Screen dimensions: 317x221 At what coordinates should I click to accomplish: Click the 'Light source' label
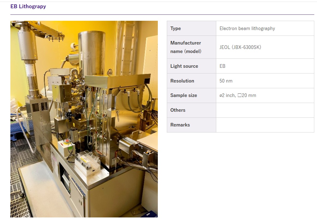pyautogui.click(x=184, y=66)
